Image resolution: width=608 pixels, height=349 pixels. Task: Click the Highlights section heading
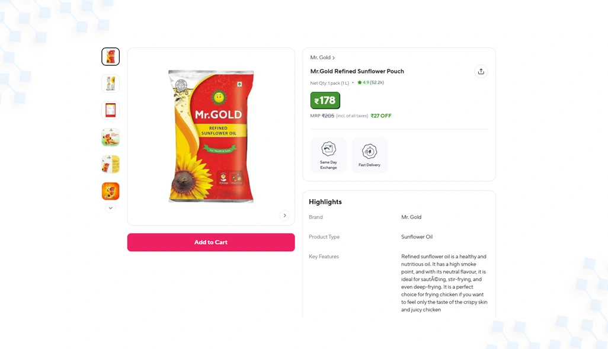[x=325, y=201]
